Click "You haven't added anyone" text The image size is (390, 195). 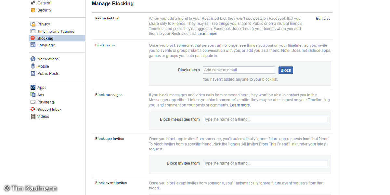[x=240, y=79]
